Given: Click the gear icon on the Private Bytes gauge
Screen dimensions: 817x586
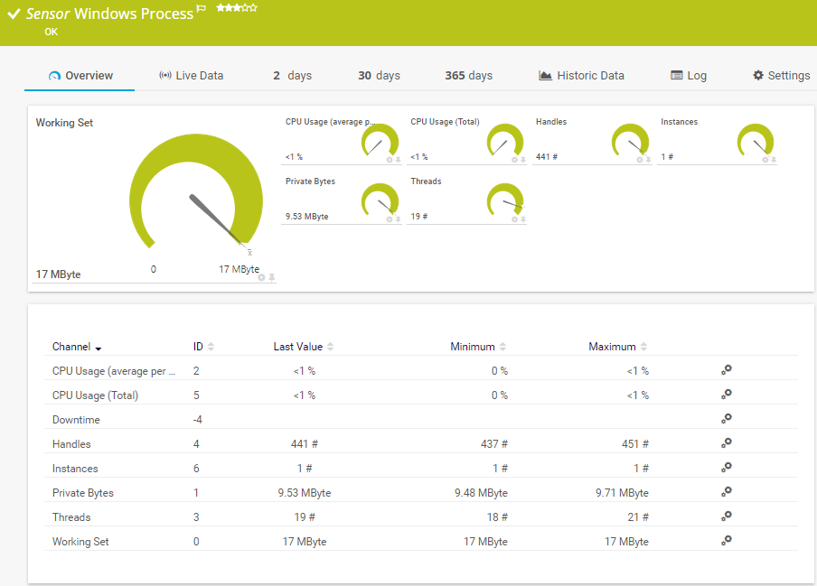Looking at the screenshot, I should coord(390,219).
